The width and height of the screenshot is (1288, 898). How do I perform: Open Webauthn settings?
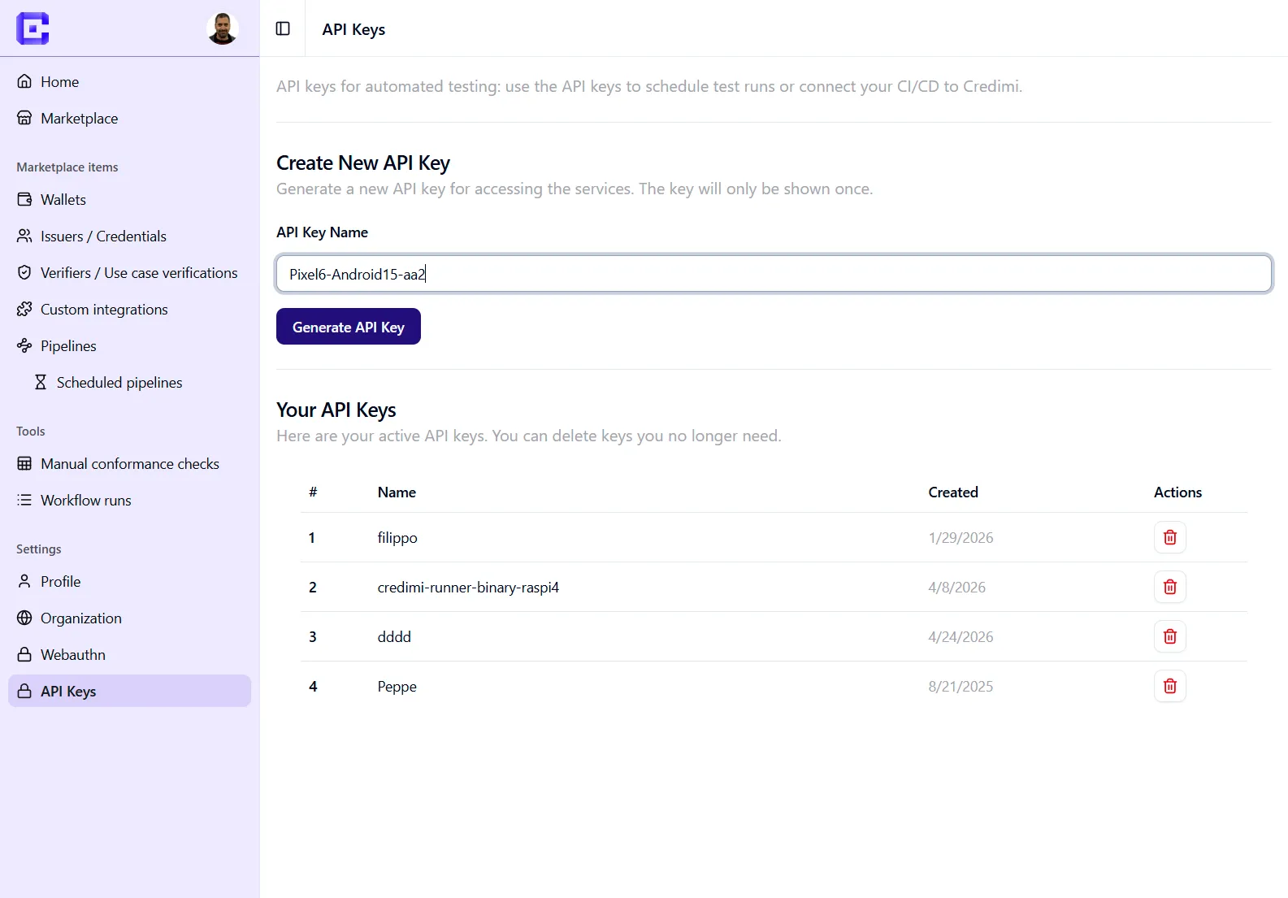[129, 654]
